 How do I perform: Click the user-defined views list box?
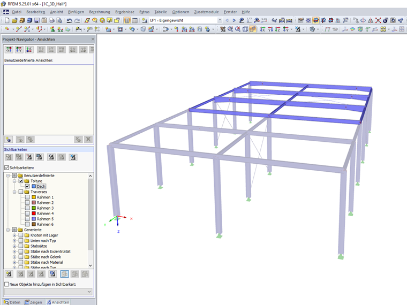pyautogui.click(x=49, y=100)
